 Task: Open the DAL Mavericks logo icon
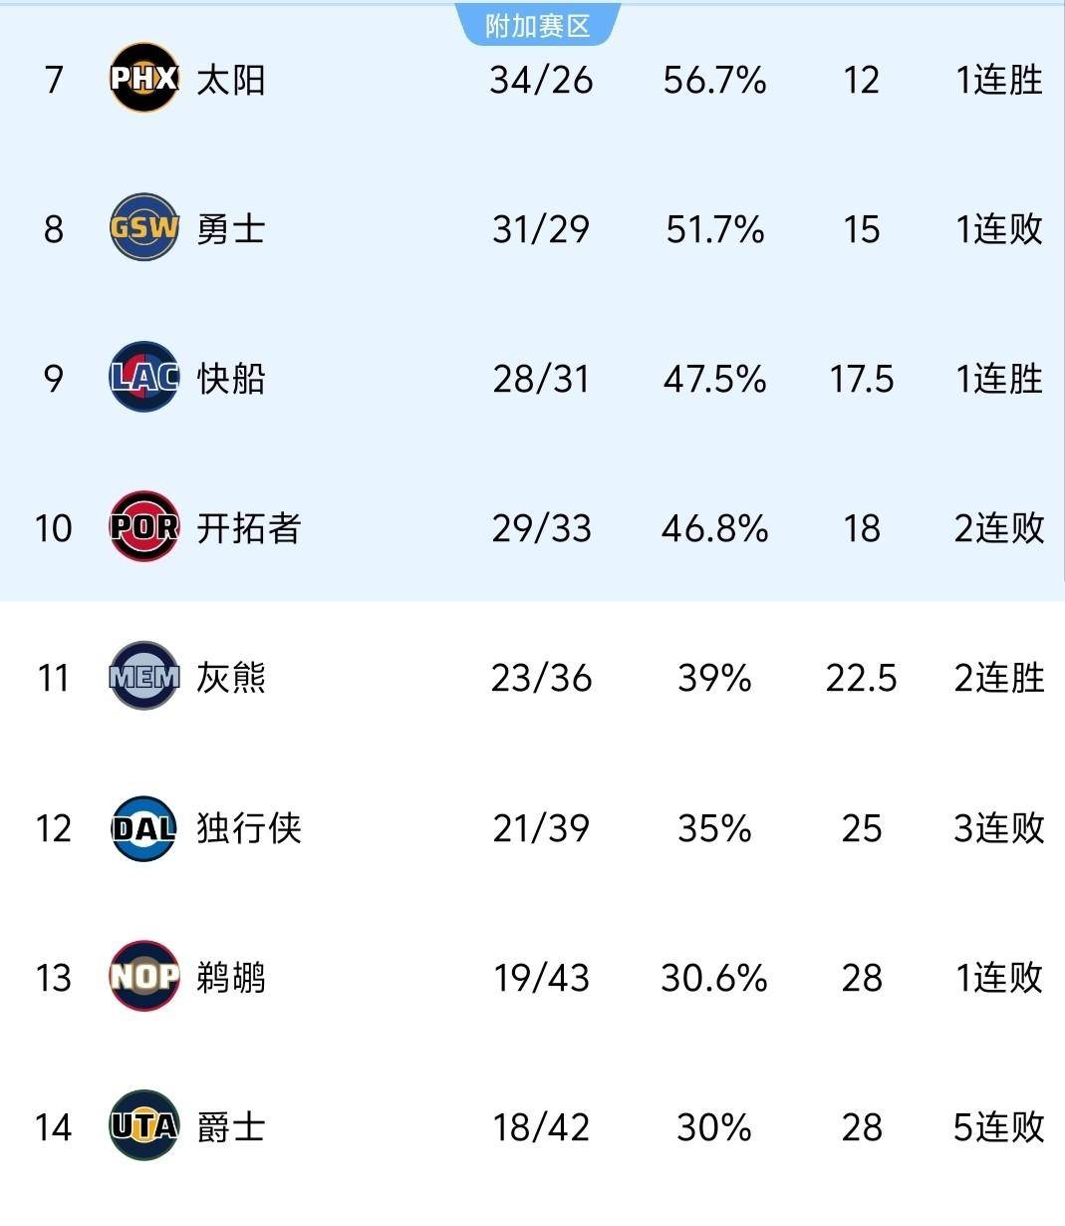[144, 827]
